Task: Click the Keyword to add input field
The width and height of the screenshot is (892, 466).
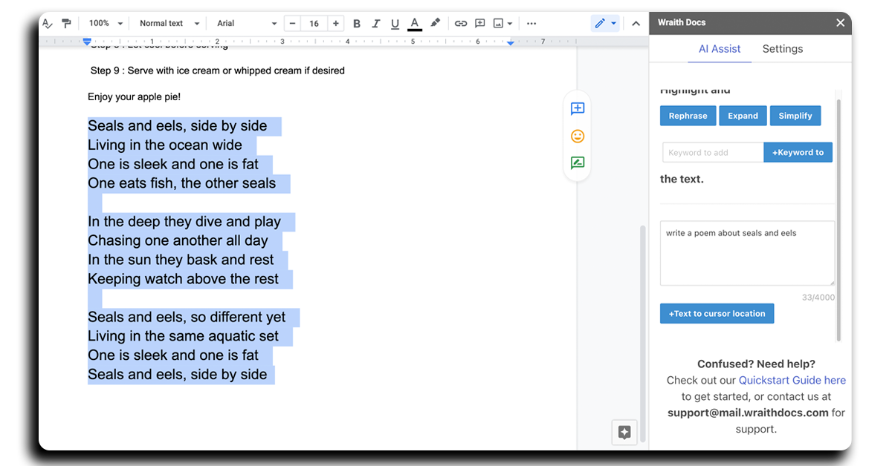Action: (x=712, y=152)
